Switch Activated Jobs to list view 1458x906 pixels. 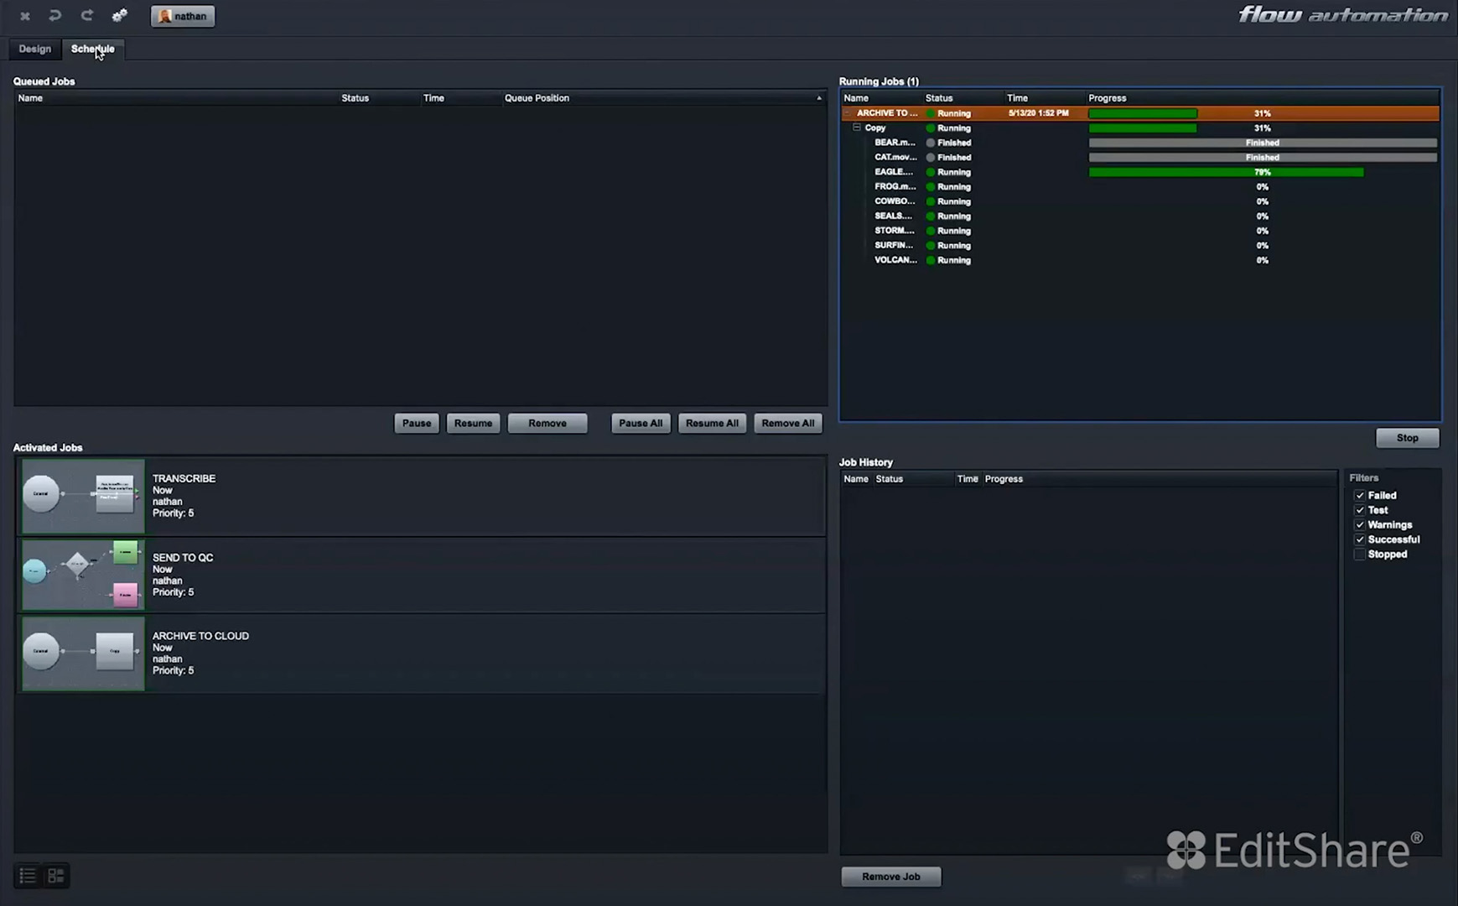click(x=28, y=876)
